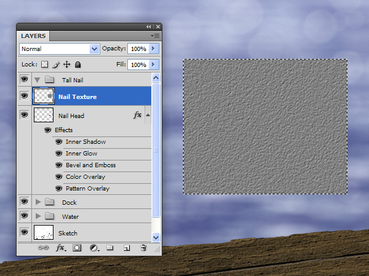This screenshot has width=369, height=276.
Task: Click the selected gray texture rectangle on canvas
Action: [x=265, y=127]
